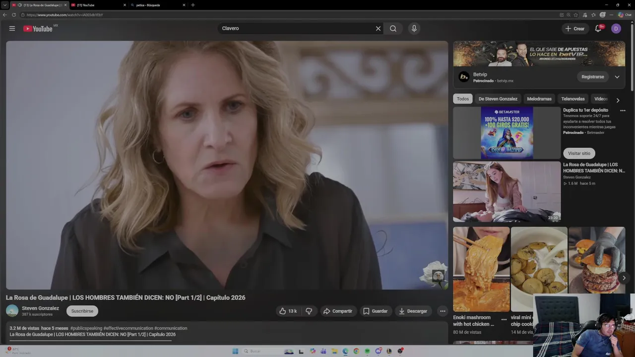
Task: Open the Crear menu
Action: 575,29
